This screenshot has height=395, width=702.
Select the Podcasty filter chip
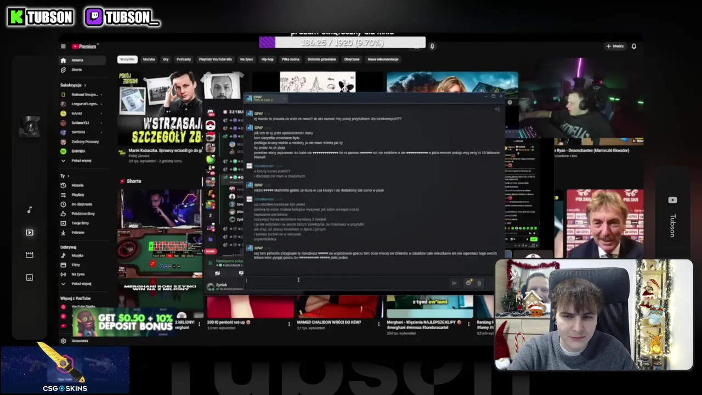(x=184, y=59)
